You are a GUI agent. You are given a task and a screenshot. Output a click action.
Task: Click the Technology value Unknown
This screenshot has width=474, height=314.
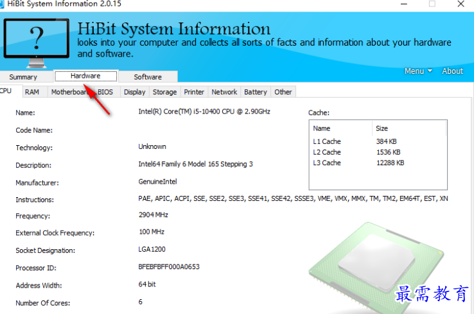152,146
